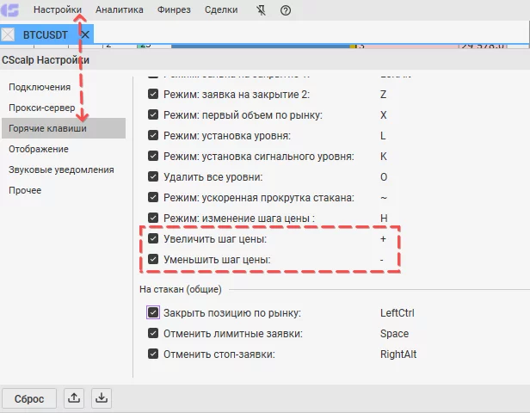Go to Подключения settings section
Image resolution: width=530 pixels, height=413 pixels.
[x=40, y=87]
